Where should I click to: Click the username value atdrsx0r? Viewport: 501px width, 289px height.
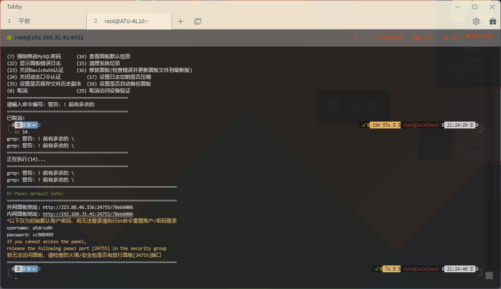pyautogui.click(x=43, y=228)
